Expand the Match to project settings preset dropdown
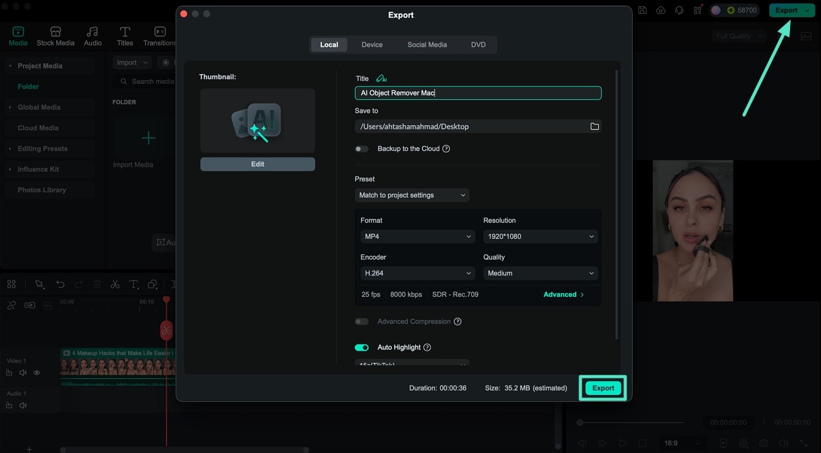 tap(412, 195)
